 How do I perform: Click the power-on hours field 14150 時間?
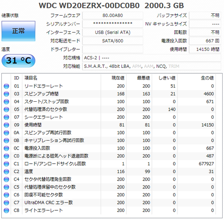pos(205,50)
